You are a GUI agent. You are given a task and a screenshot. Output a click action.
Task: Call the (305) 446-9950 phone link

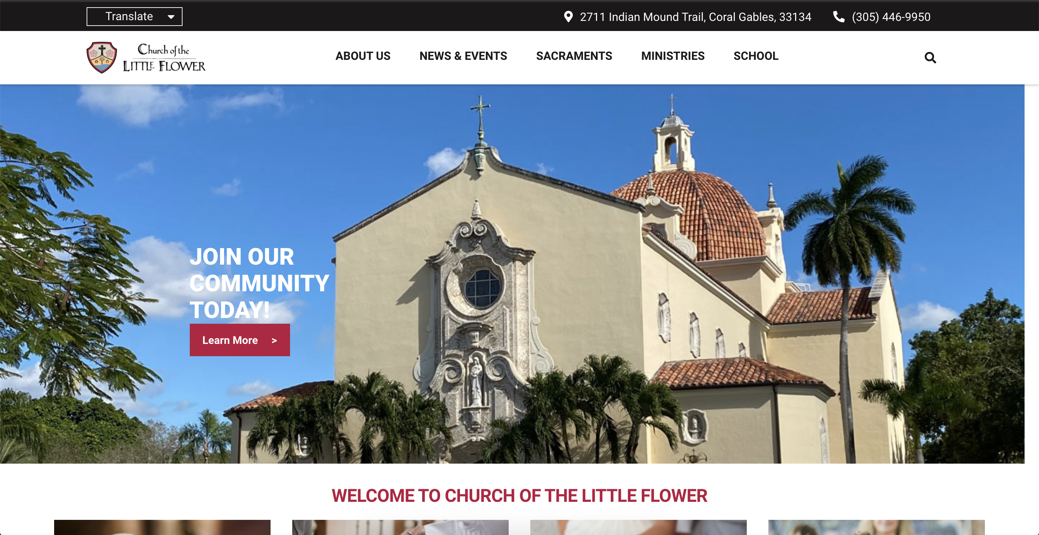click(x=891, y=17)
